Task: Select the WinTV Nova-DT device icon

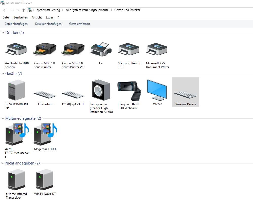Action: (45, 180)
